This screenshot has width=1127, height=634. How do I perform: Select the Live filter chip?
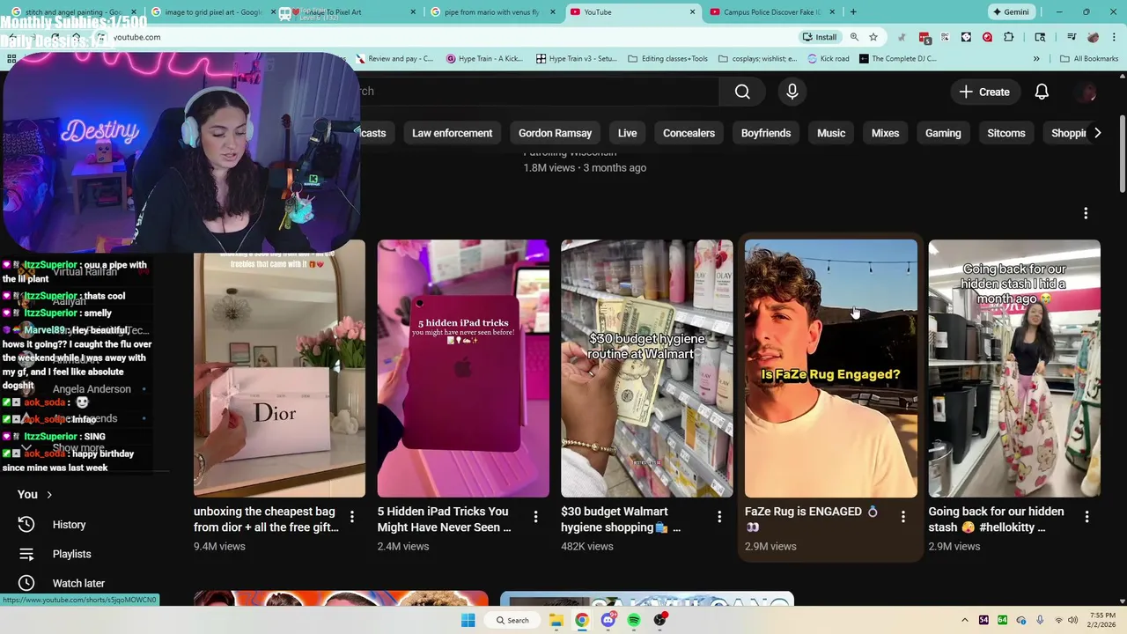627,133
